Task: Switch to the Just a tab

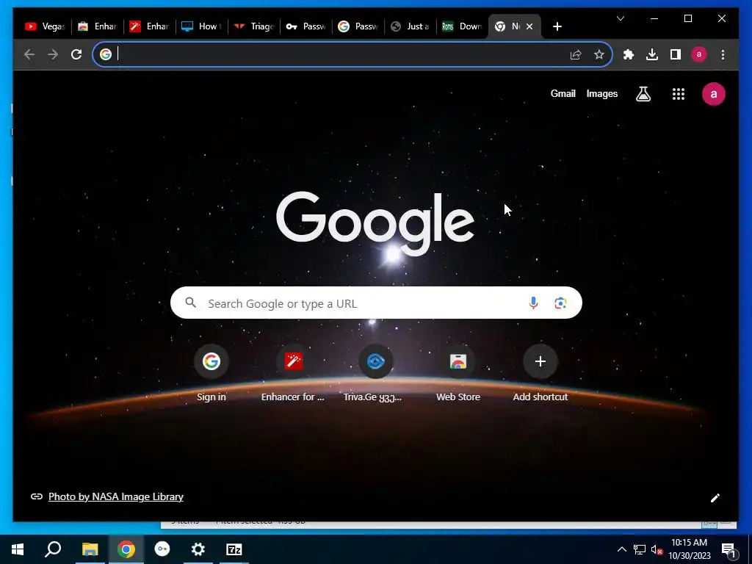Action: [x=411, y=26]
